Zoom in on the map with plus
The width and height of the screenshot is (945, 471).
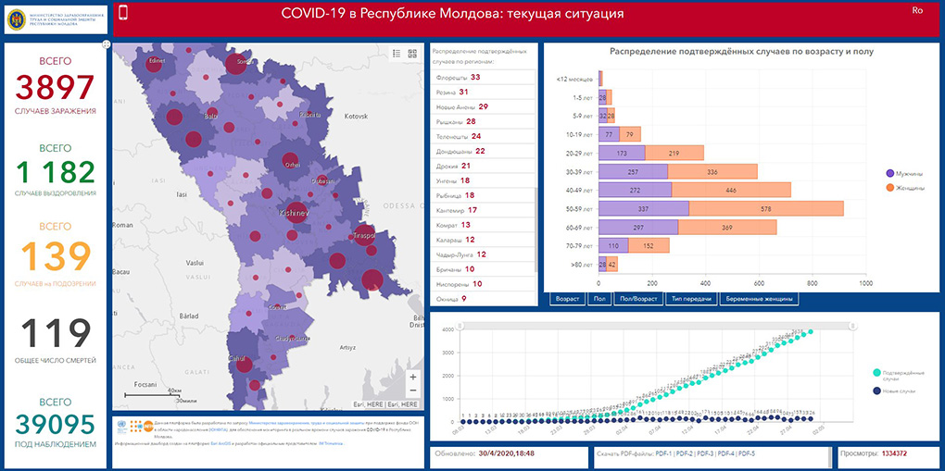(413, 377)
